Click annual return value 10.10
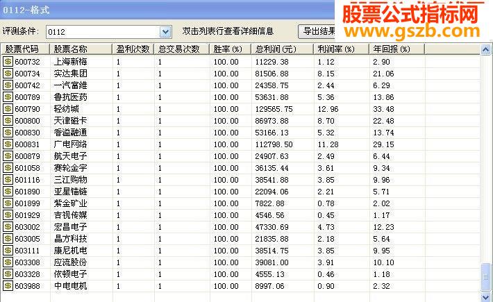493x302 pixels. [383, 262]
